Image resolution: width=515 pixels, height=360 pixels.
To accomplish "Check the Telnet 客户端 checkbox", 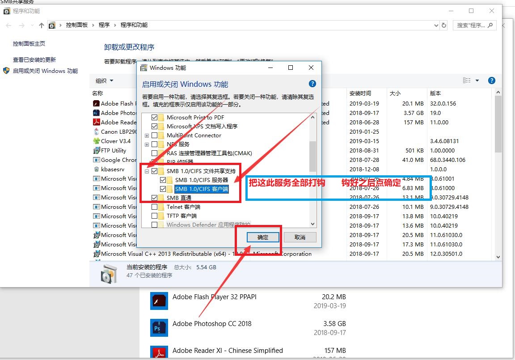I will 154,207.
